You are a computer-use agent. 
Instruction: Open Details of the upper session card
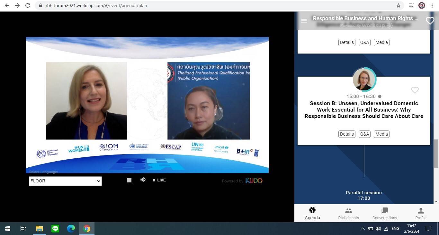click(347, 42)
